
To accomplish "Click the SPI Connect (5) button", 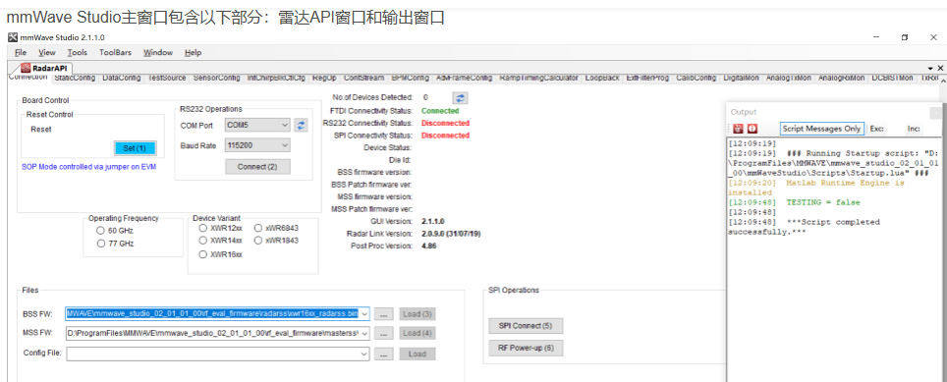I will (x=526, y=326).
